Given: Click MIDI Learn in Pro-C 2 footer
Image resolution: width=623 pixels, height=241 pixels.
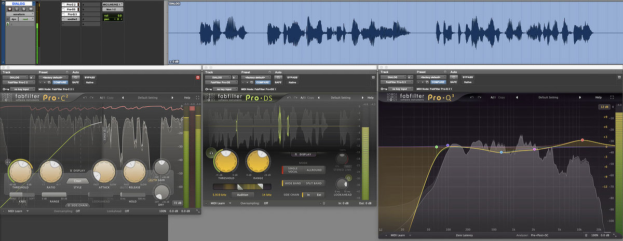Looking at the screenshot, I should click(x=15, y=211).
